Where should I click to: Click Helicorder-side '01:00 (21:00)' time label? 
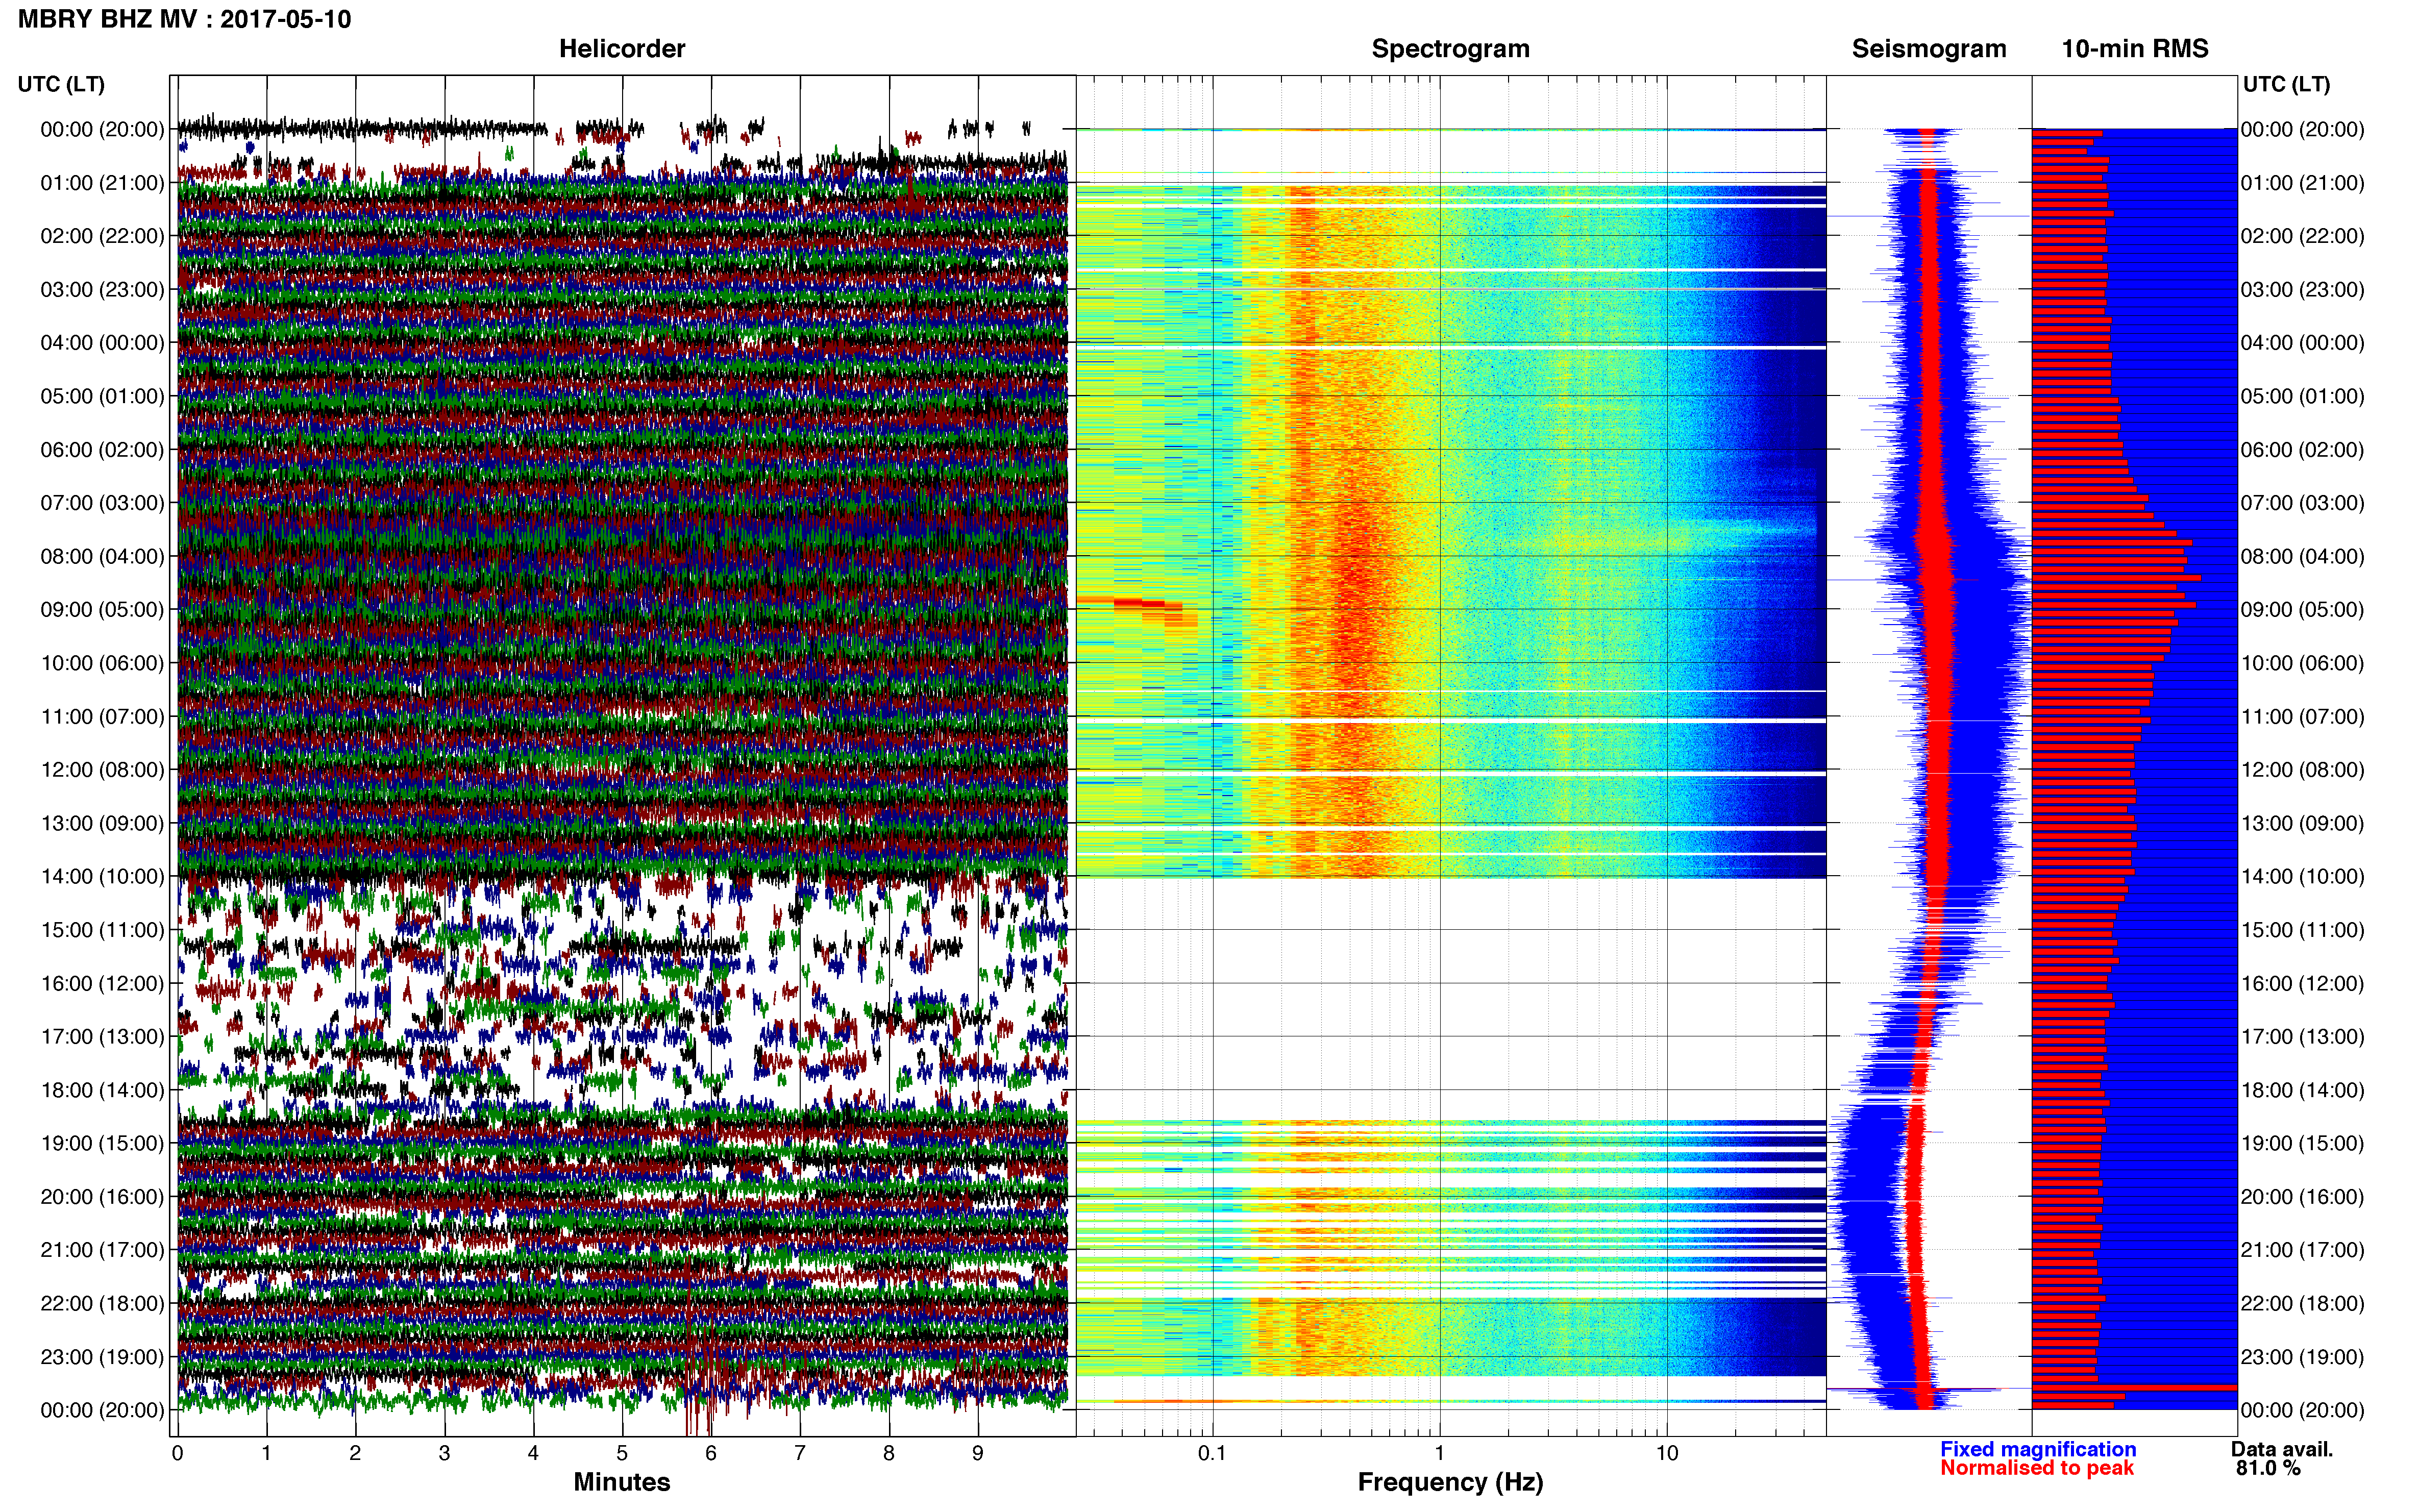pos(102,183)
